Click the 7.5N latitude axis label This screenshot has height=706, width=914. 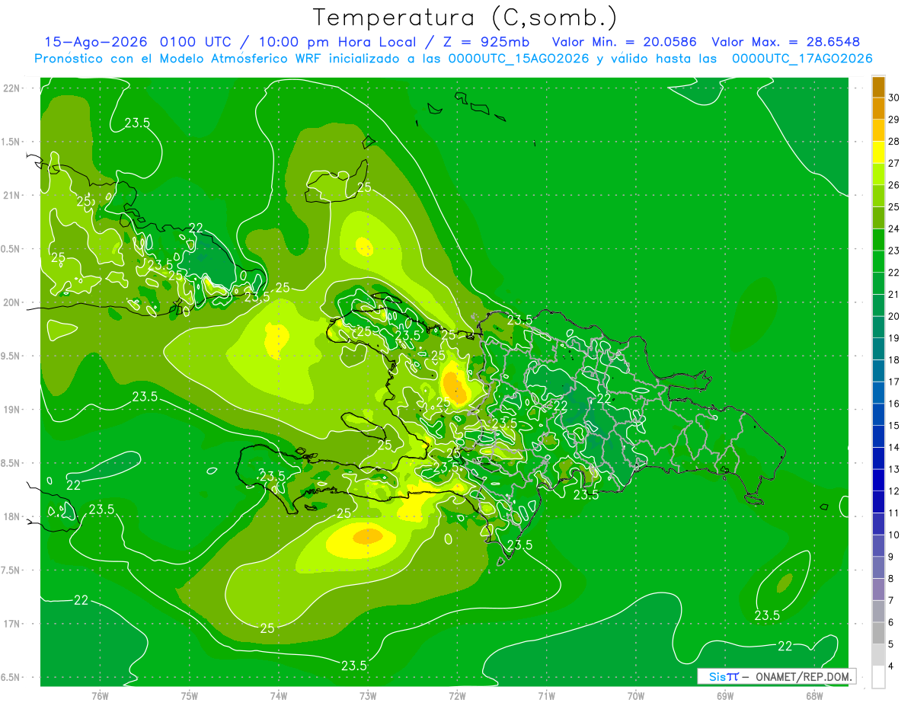(x=11, y=570)
